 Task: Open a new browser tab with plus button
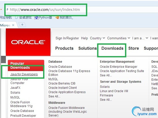(22, 25)
